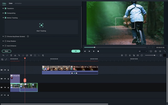This screenshot has height=105, width=168.
Task: Click the red scissors on the playhead
Action: tap(25, 80)
